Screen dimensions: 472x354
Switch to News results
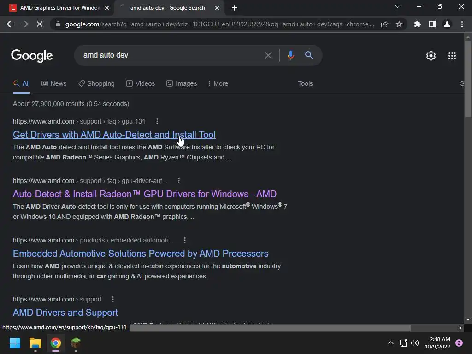click(x=54, y=84)
